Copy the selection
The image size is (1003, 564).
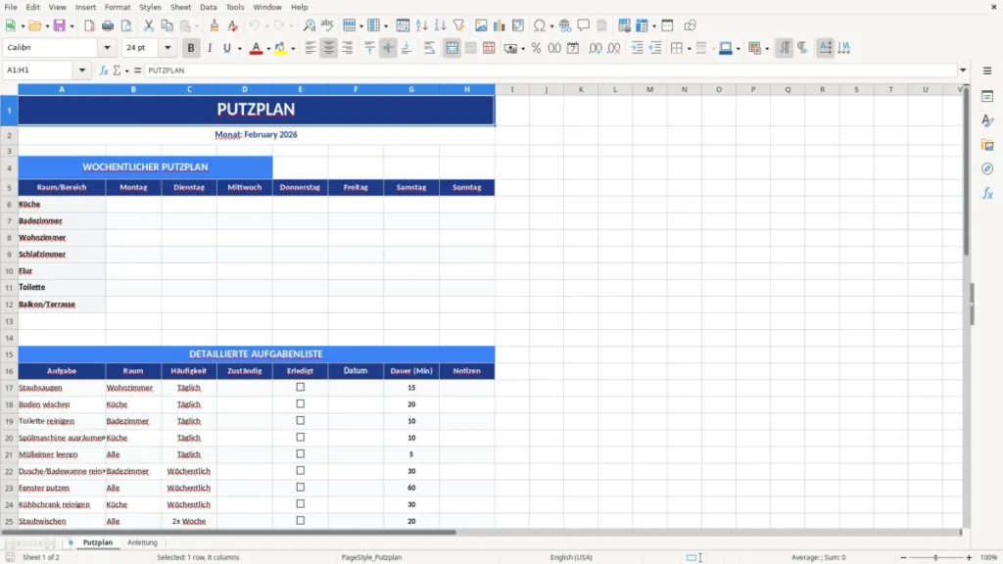[x=167, y=25]
